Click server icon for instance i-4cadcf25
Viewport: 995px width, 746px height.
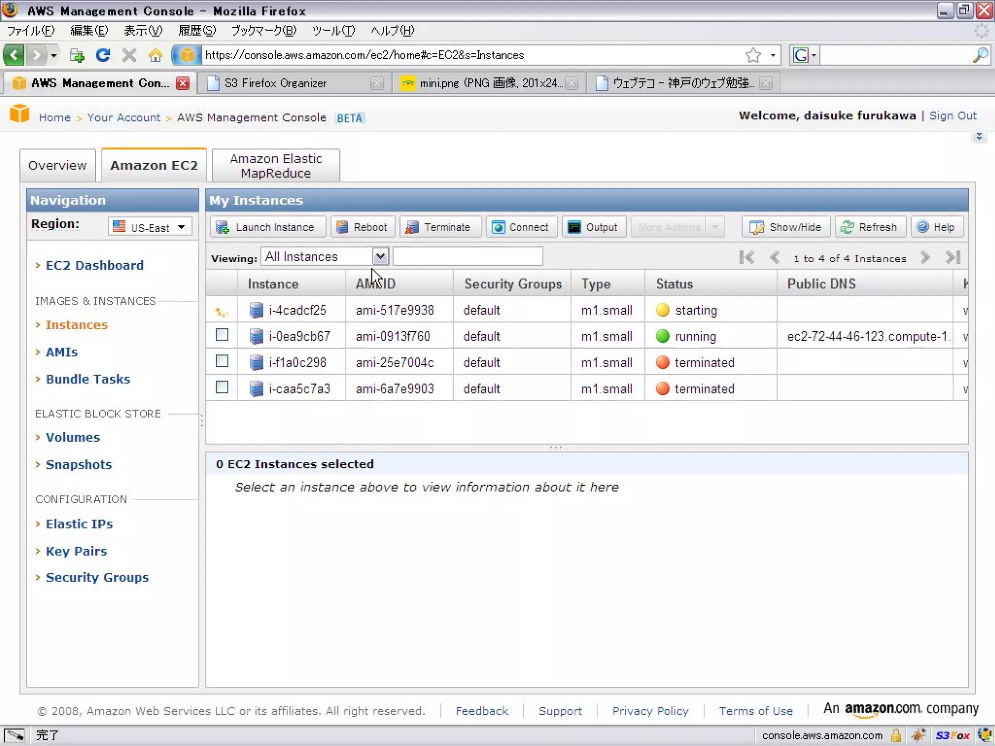point(256,310)
